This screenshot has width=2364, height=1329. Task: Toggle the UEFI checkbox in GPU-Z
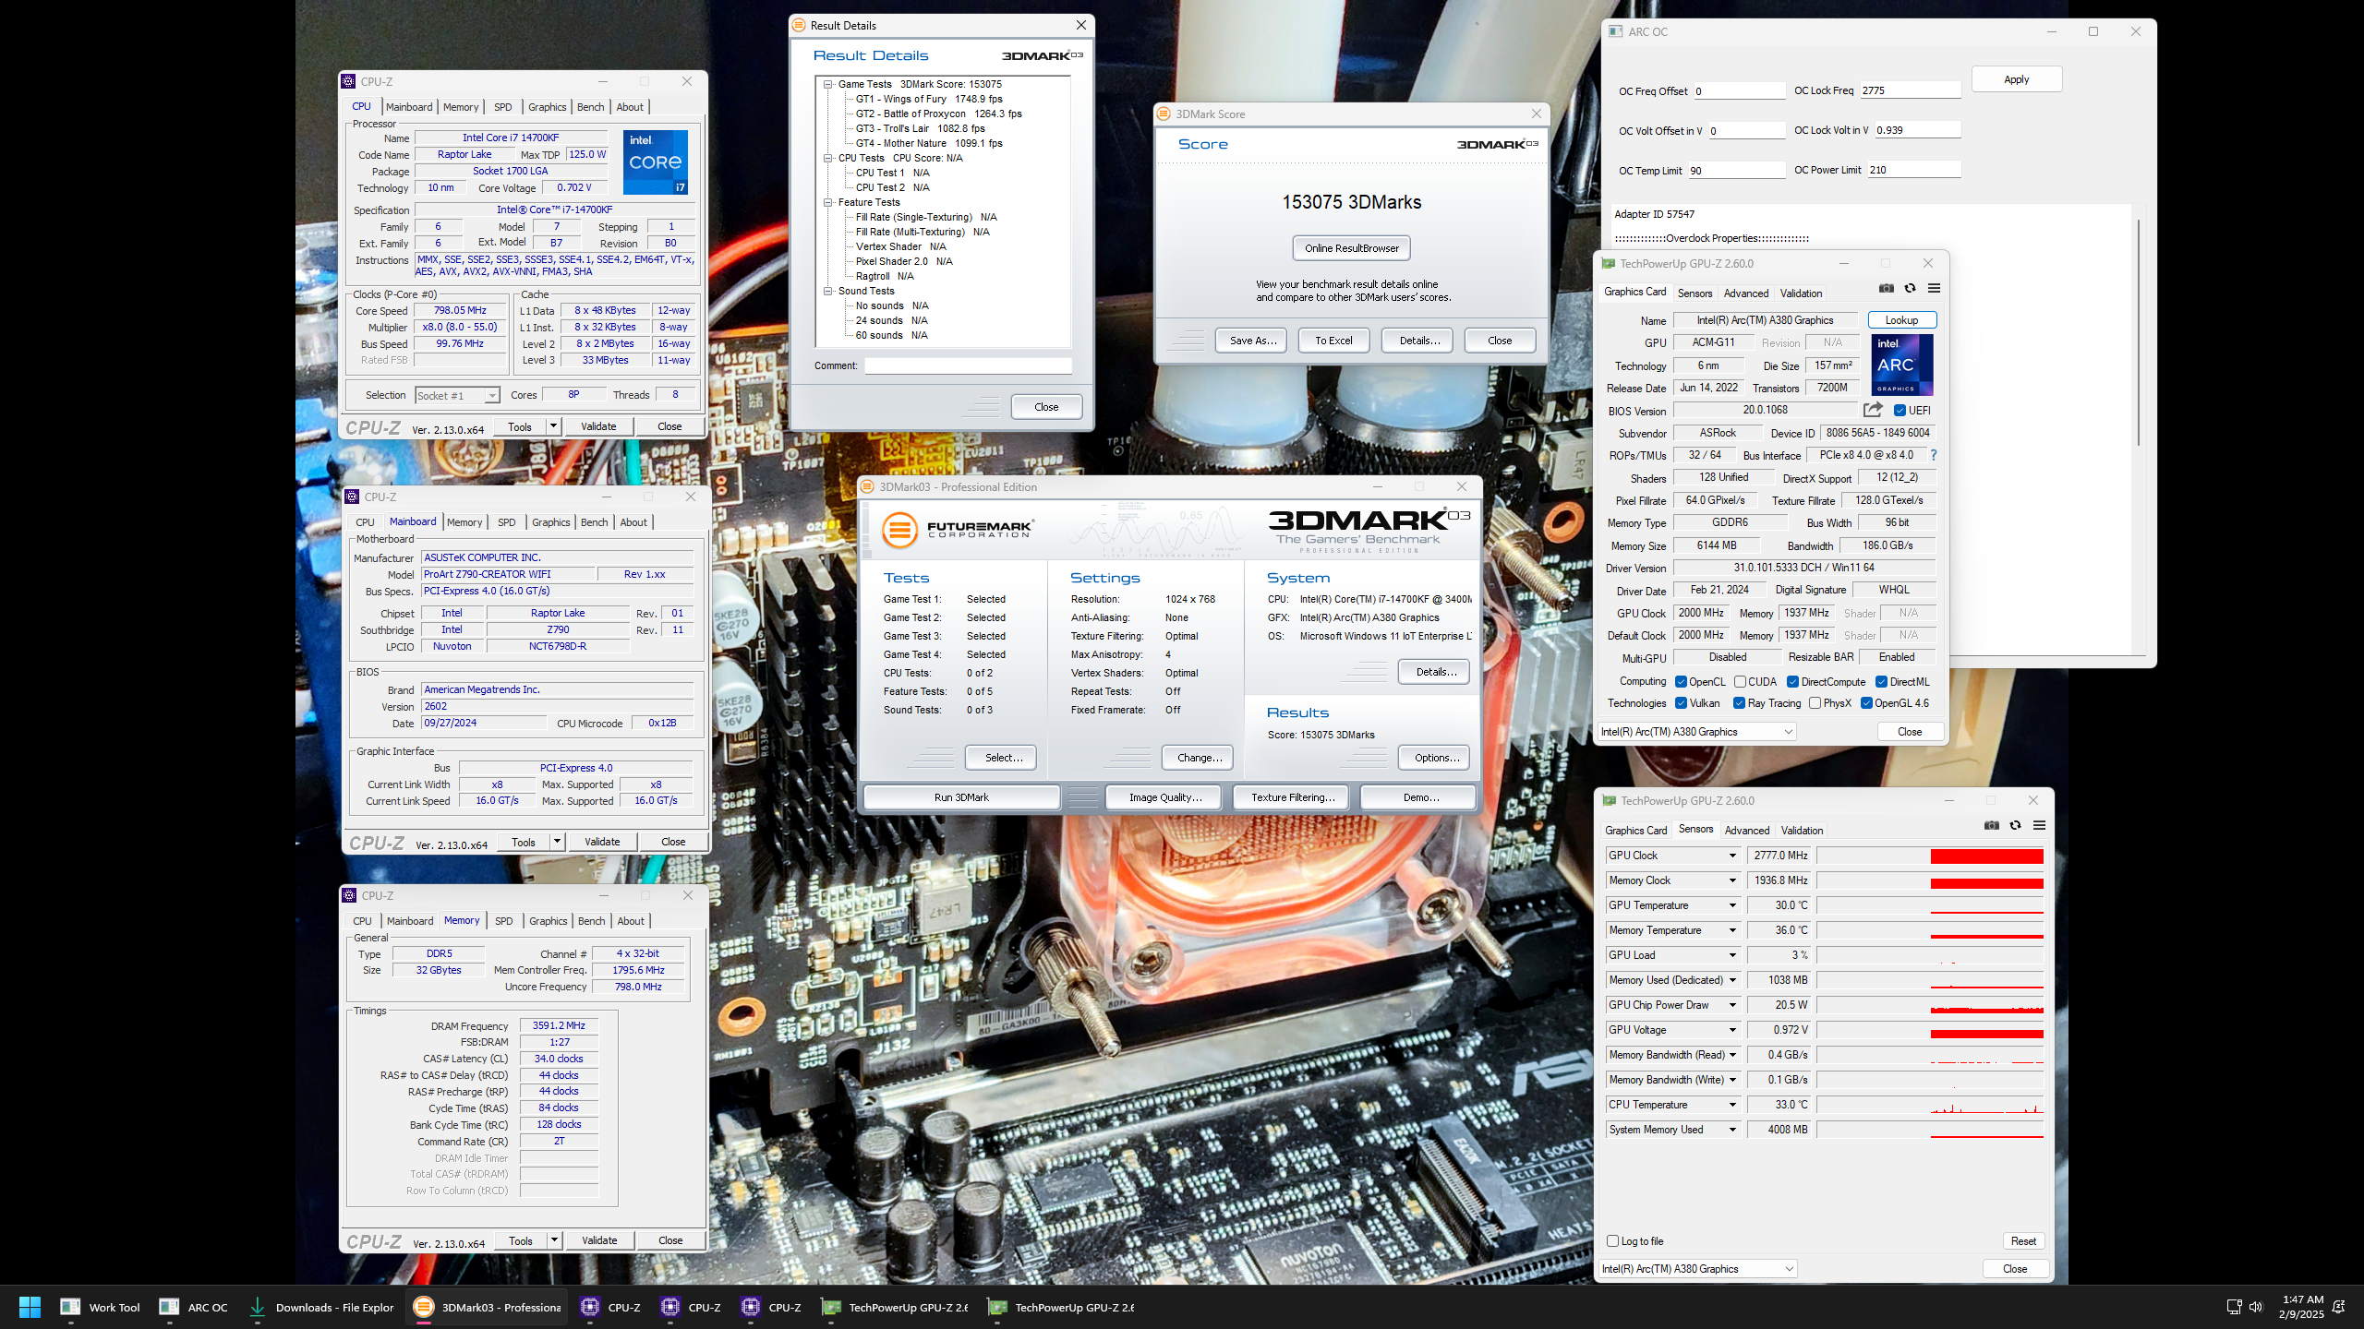click(x=1900, y=411)
